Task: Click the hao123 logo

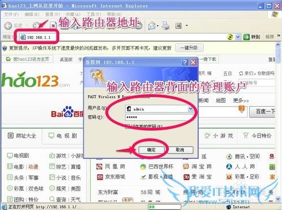Action: 36,80
